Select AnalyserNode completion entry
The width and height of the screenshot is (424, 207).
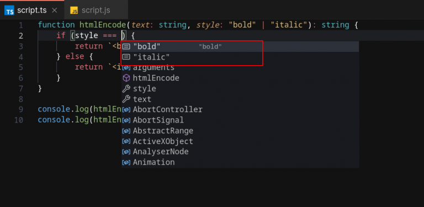coord(240,152)
